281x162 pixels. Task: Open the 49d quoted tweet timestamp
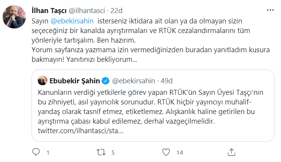click(x=167, y=81)
